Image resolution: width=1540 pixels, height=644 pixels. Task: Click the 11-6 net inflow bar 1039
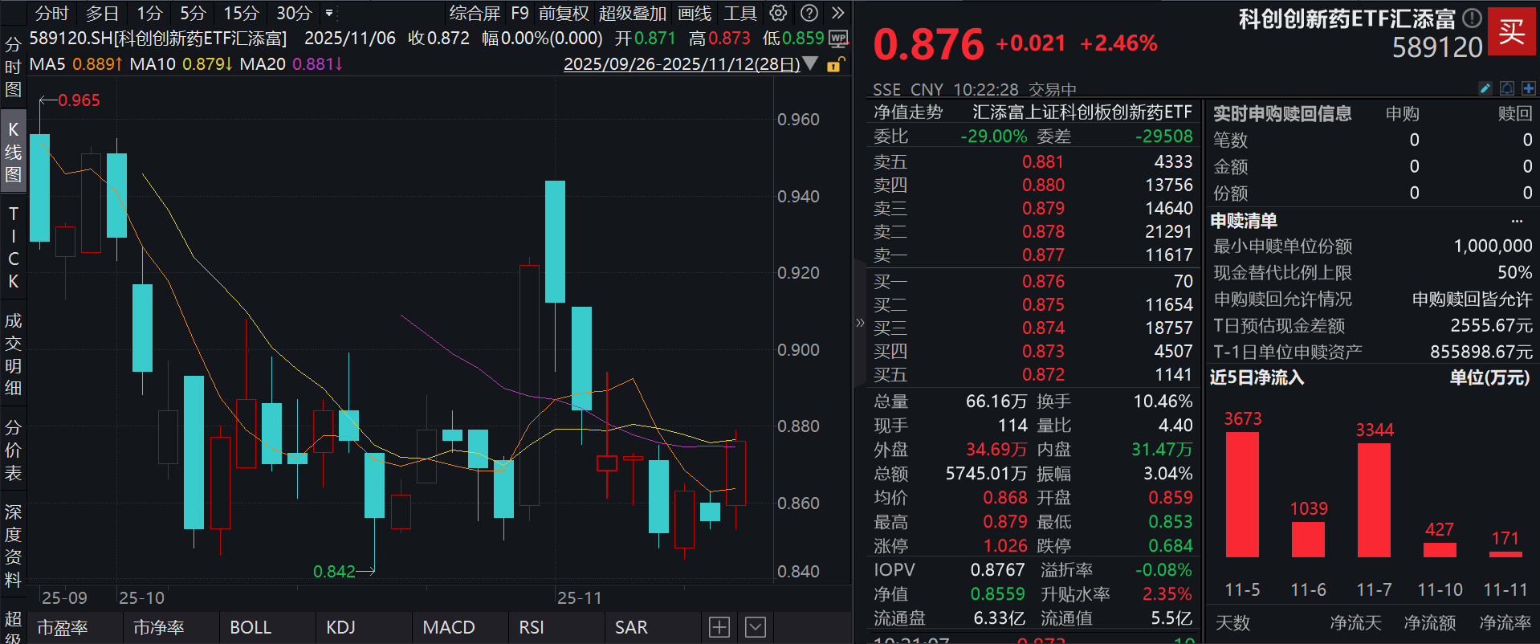tap(1308, 540)
